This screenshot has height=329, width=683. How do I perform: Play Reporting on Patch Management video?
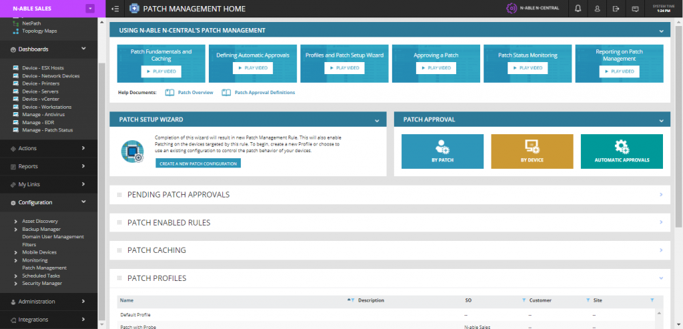pos(620,71)
